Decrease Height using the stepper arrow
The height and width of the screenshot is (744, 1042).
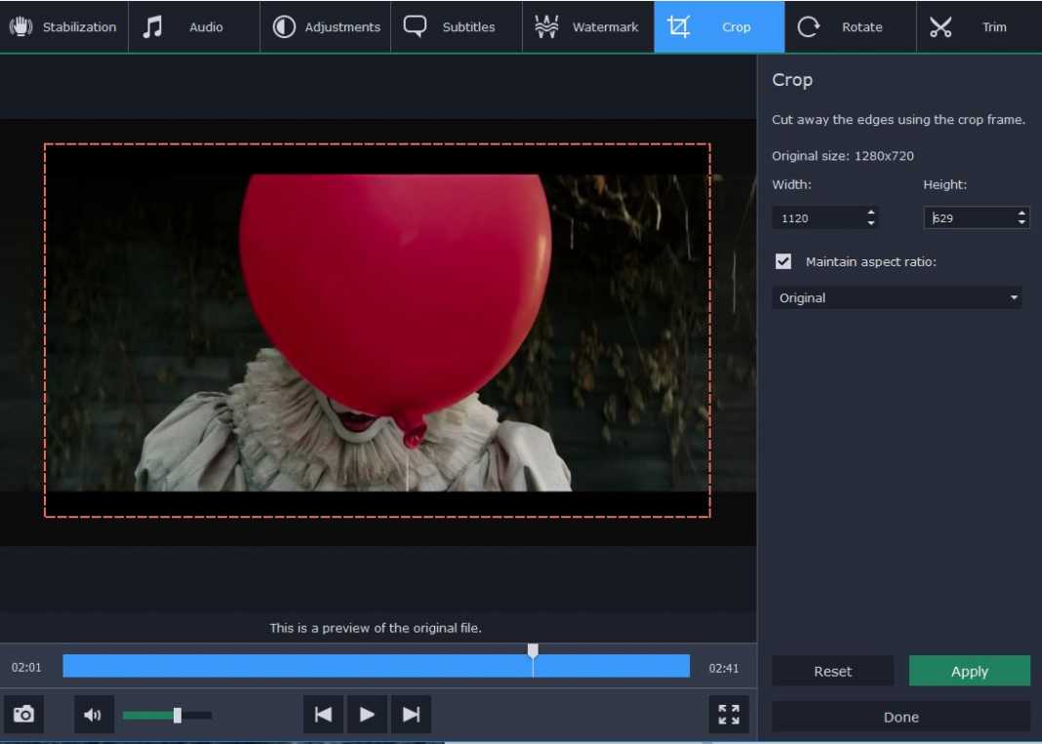(x=1022, y=222)
